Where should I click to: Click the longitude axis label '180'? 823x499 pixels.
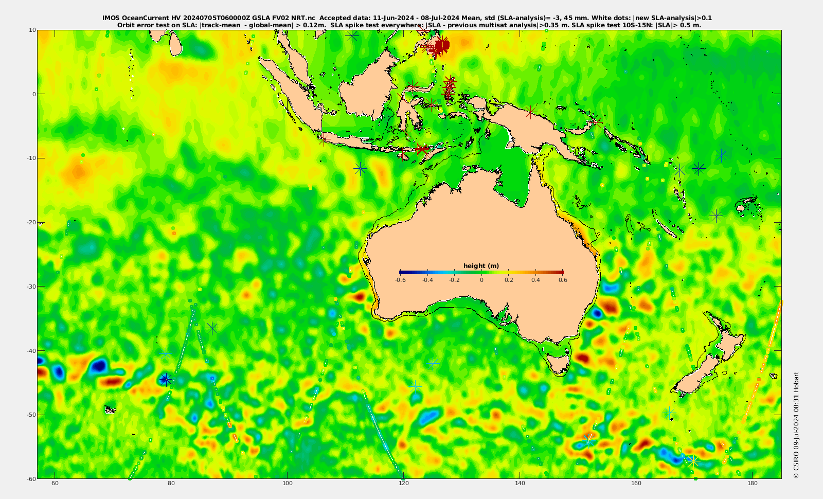tap(752, 483)
